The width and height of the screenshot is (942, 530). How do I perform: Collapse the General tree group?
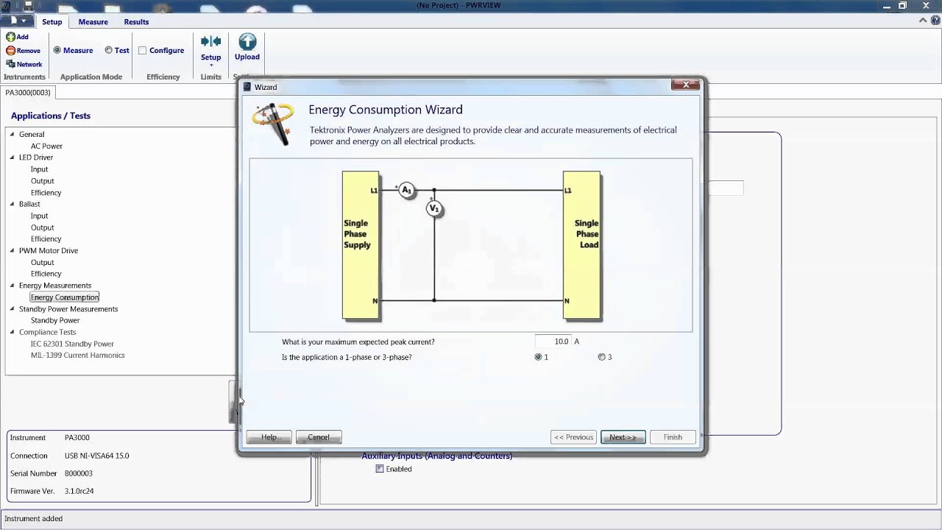click(12, 134)
